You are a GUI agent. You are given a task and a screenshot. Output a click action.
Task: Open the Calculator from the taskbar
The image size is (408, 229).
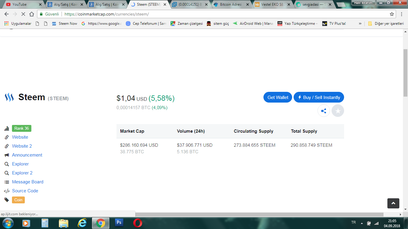point(45,223)
